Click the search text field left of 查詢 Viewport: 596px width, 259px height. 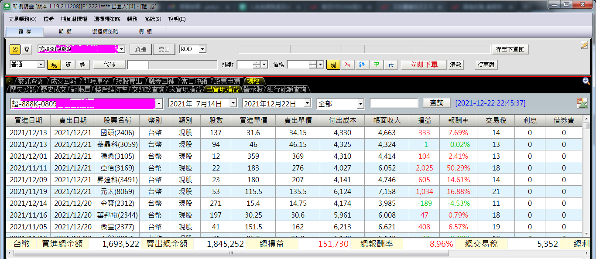394,103
